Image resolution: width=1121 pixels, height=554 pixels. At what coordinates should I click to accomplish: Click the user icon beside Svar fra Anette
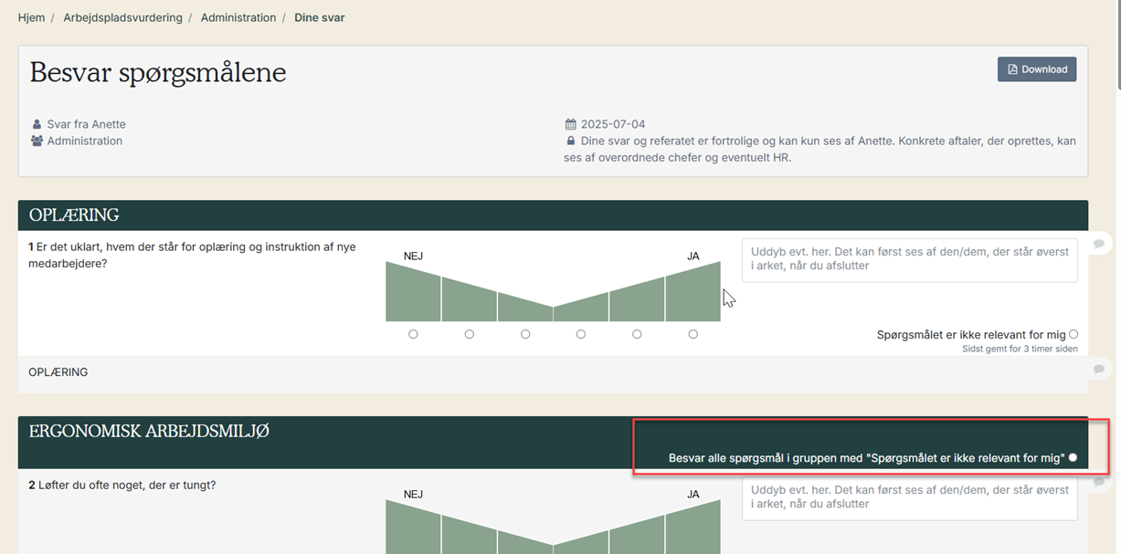(x=37, y=124)
